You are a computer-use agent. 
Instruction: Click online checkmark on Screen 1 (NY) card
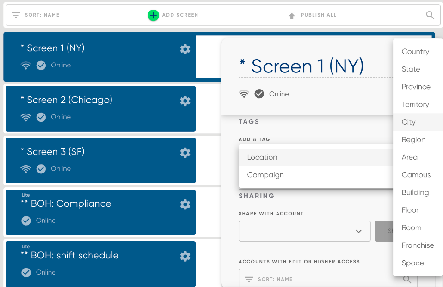click(41, 66)
